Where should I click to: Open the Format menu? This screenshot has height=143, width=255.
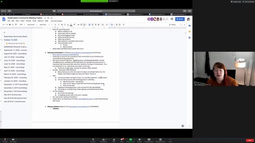pos(28,21)
